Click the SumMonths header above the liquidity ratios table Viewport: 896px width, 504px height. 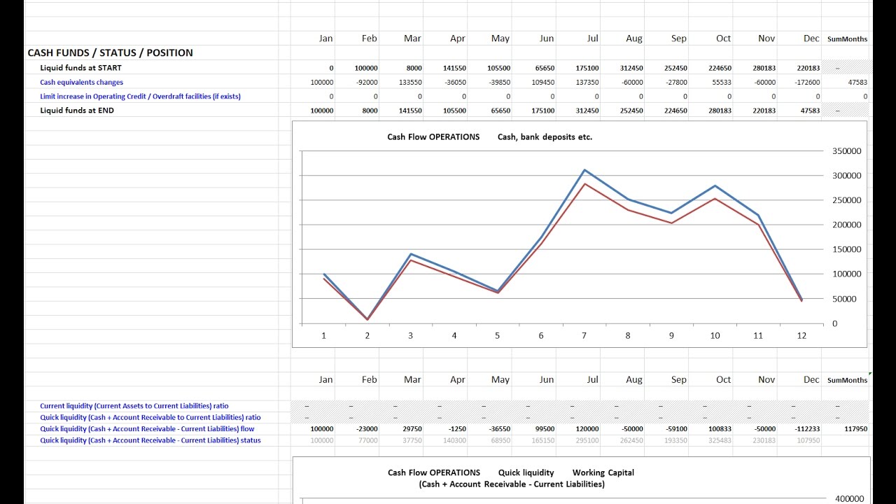pos(847,380)
